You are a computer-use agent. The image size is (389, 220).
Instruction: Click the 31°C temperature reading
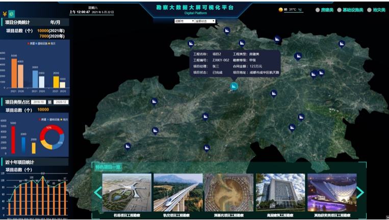[x=292, y=10]
